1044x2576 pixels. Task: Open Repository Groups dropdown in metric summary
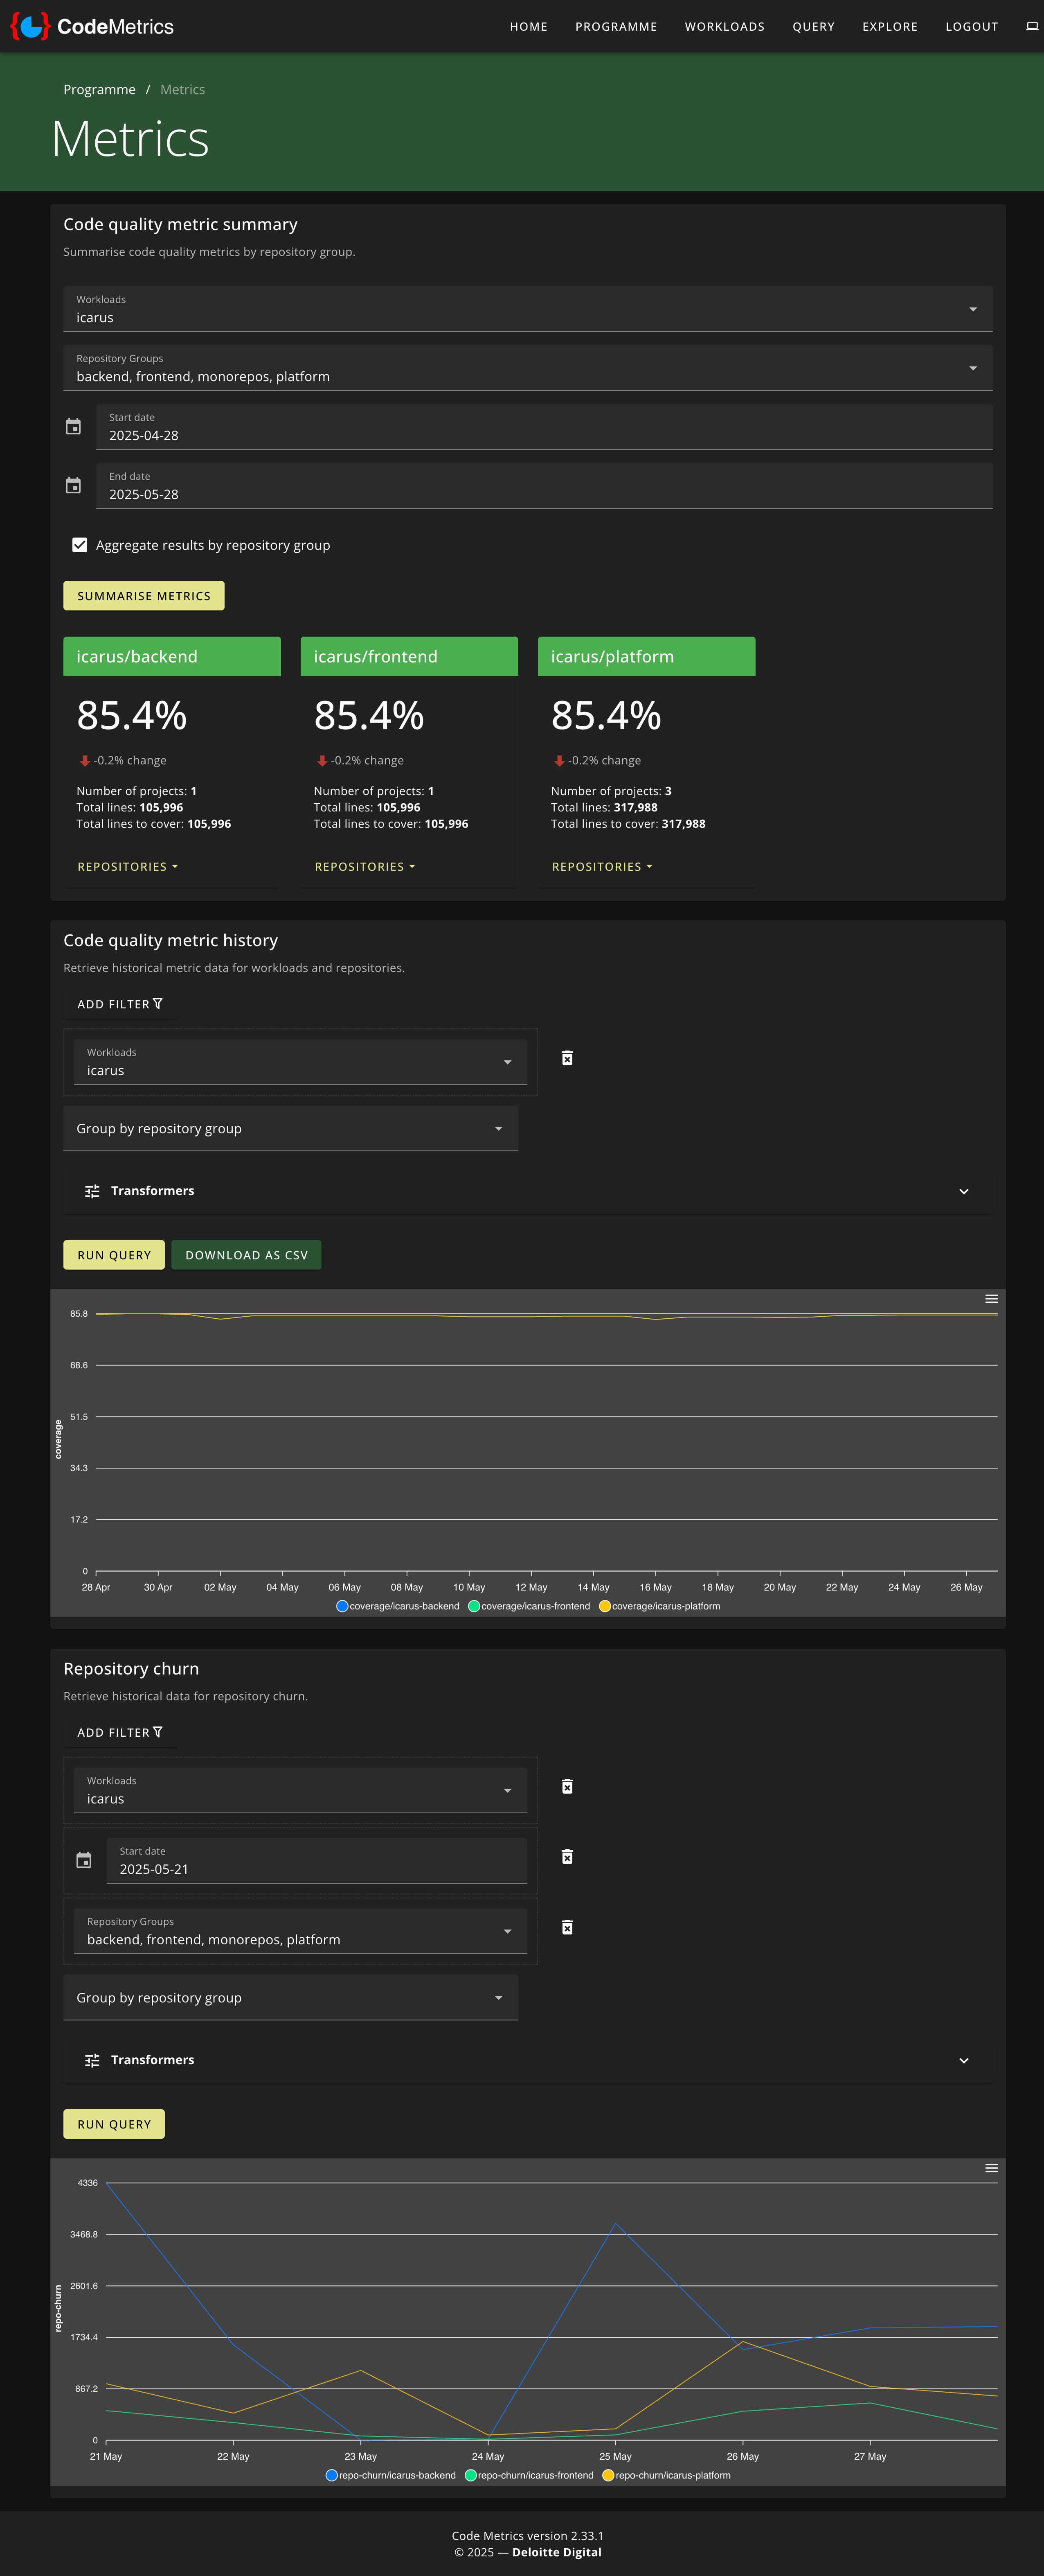pos(527,368)
